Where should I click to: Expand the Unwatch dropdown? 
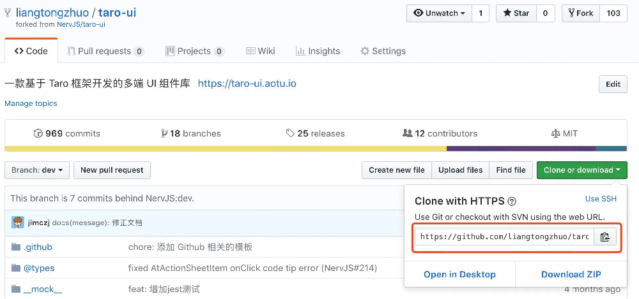click(x=440, y=13)
